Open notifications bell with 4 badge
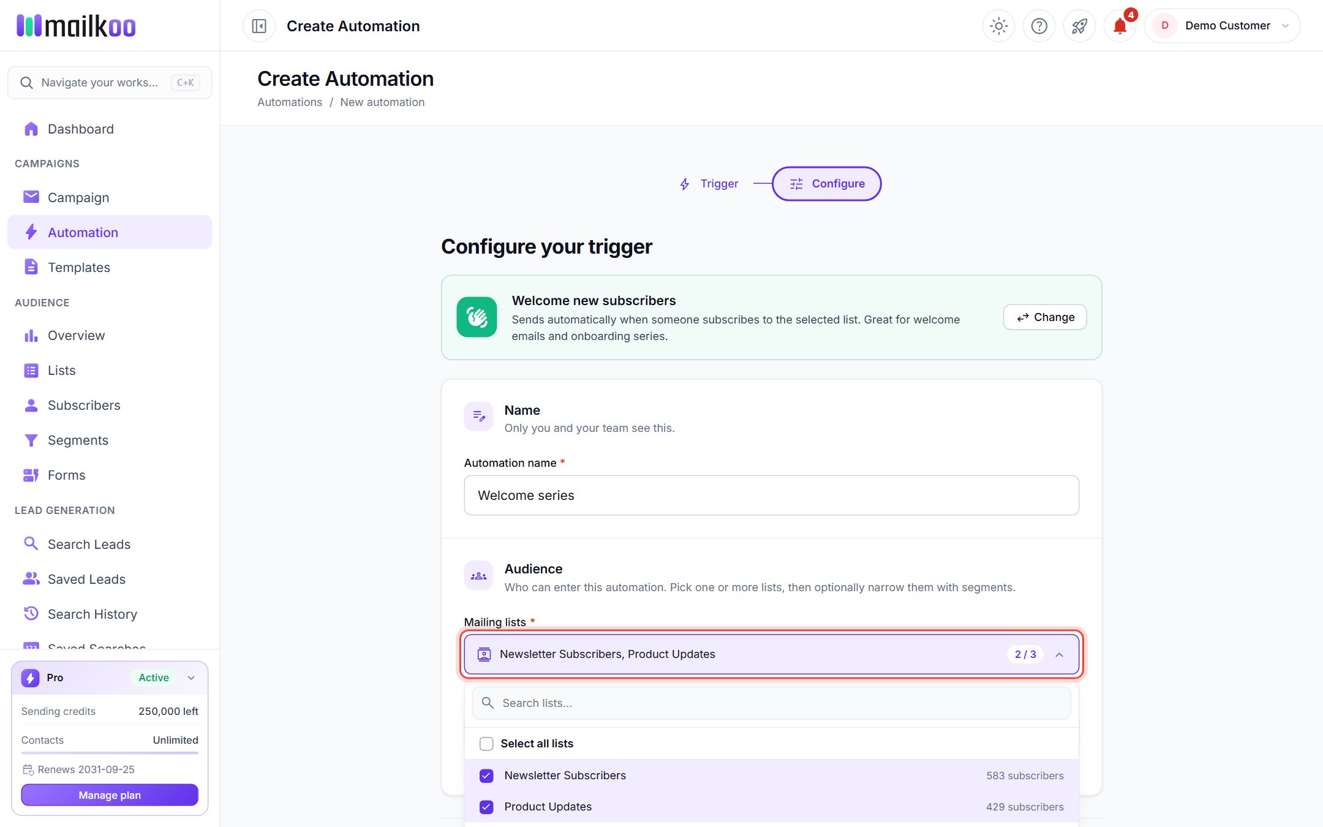Screen dimensions: 1323x827 (x=1120, y=26)
